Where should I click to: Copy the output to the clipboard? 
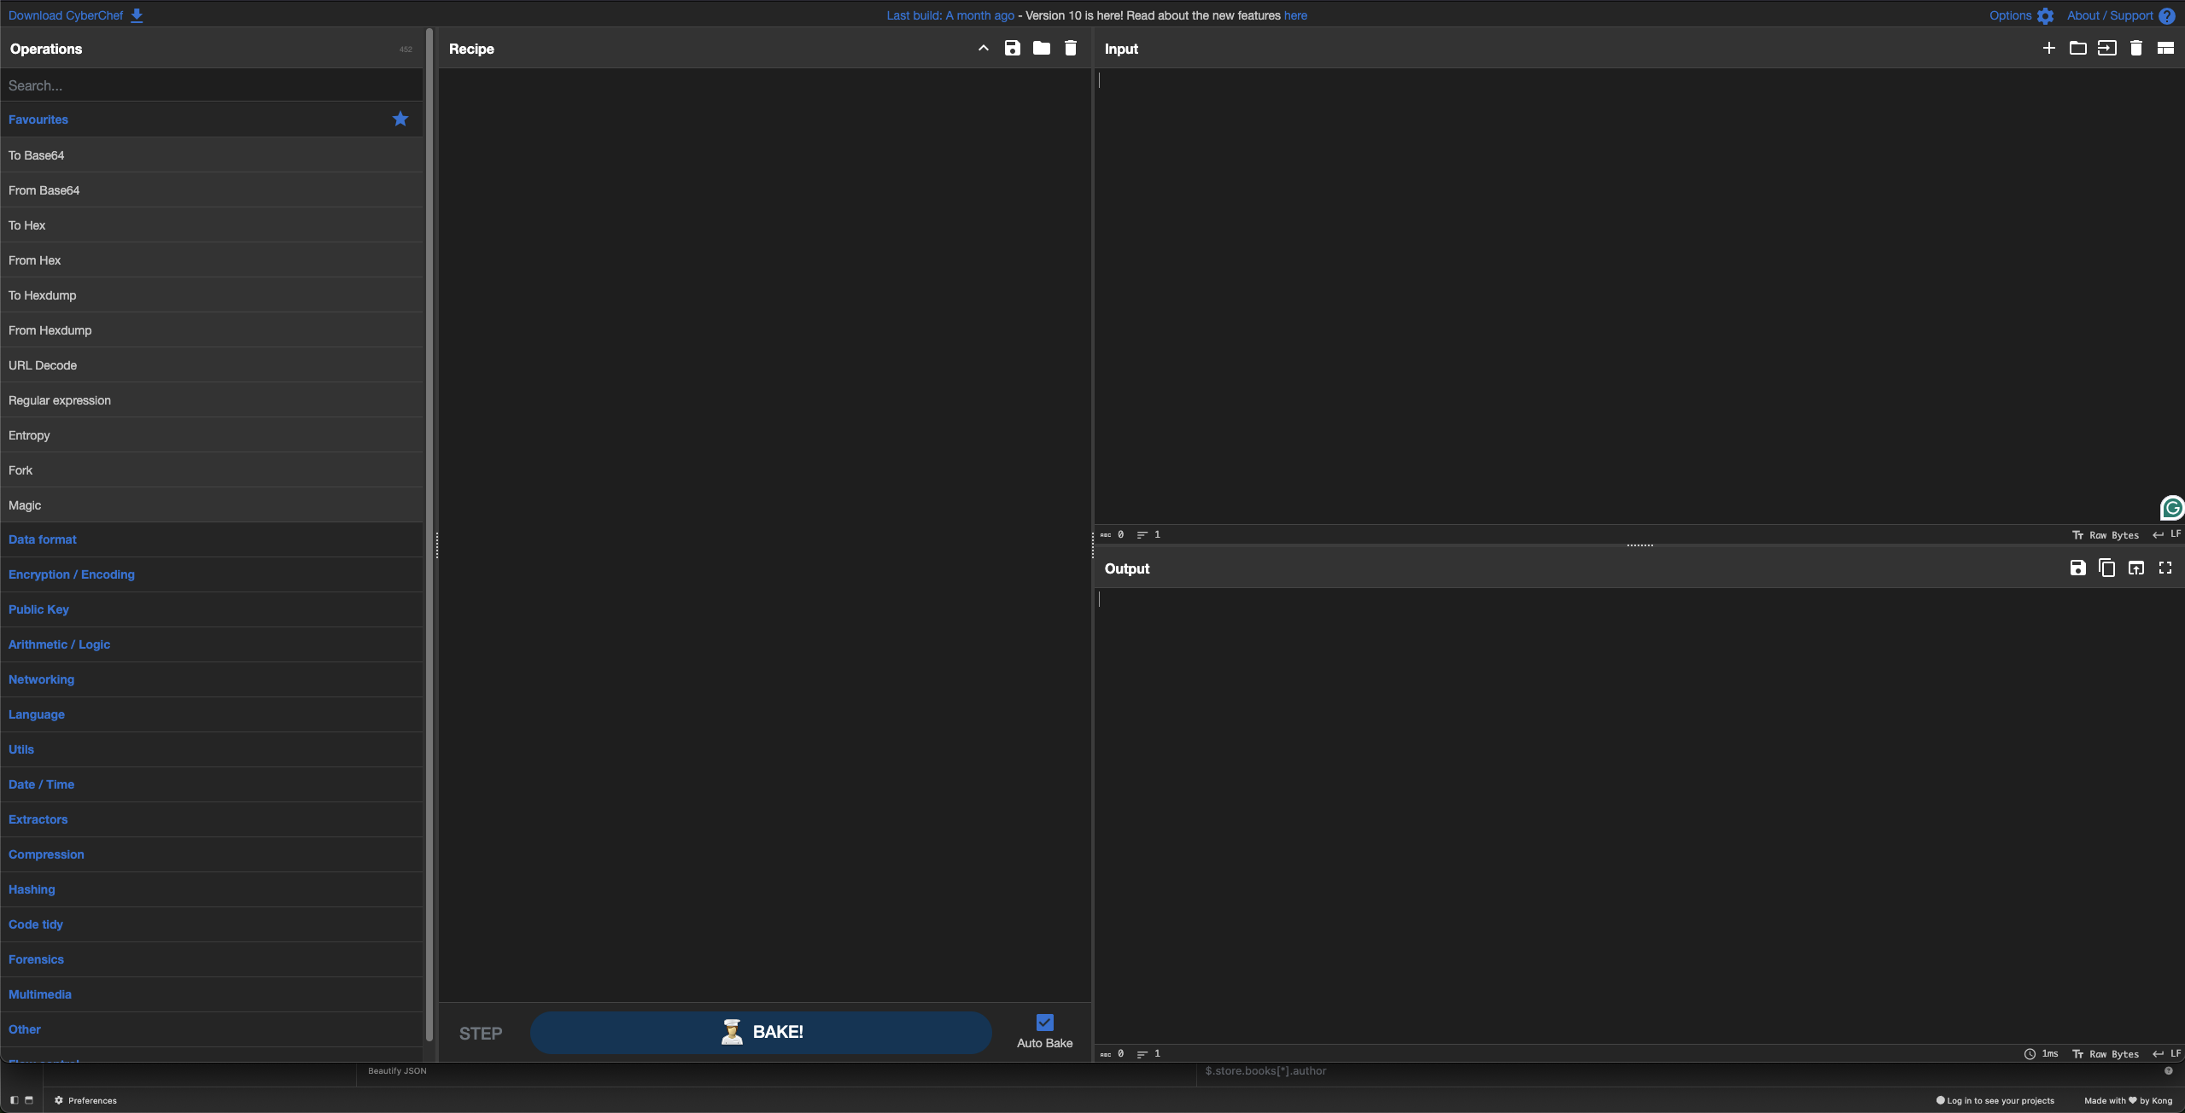coord(2107,568)
